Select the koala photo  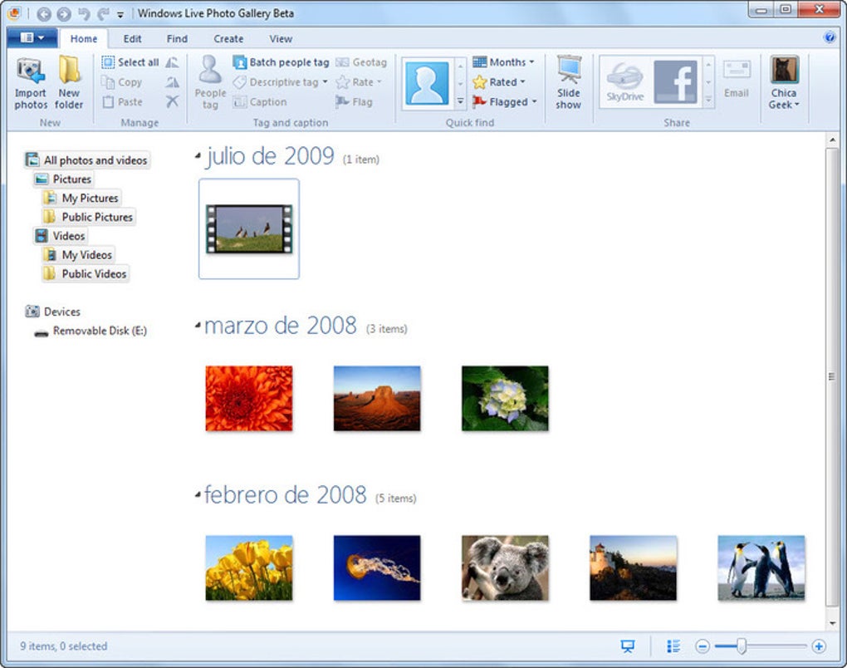tap(505, 567)
